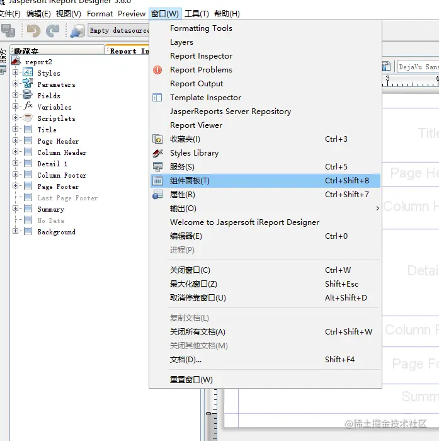Click the Summary band icon
The width and height of the screenshot is (439, 441).
pos(28,209)
